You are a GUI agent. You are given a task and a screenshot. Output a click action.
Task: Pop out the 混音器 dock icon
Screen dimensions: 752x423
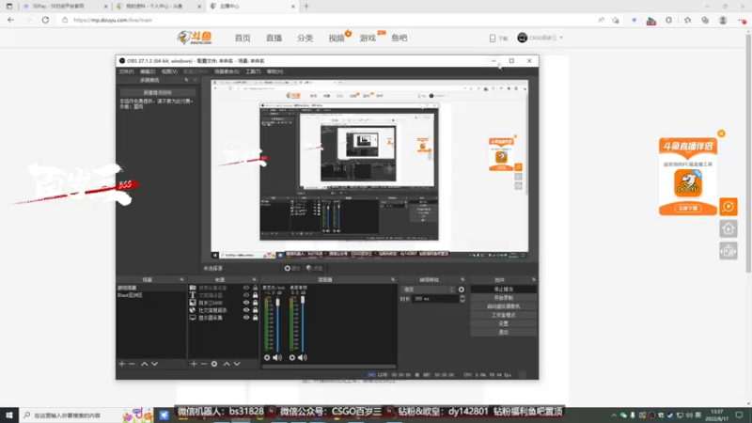pyautogui.click(x=393, y=279)
